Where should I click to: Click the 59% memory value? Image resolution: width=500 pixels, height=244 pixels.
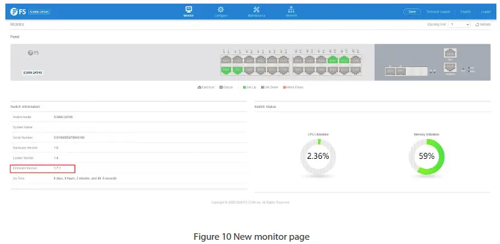427,156
